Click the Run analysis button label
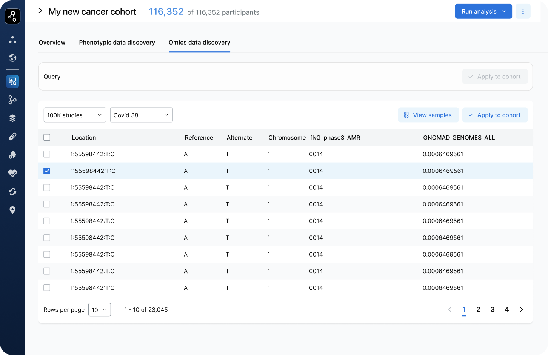This screenshot has width=548, height=355. click(x=479, y=12)
